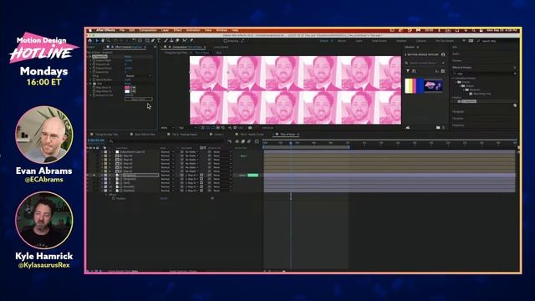
Task: Select the Hand tool
Action: (103, 40)
